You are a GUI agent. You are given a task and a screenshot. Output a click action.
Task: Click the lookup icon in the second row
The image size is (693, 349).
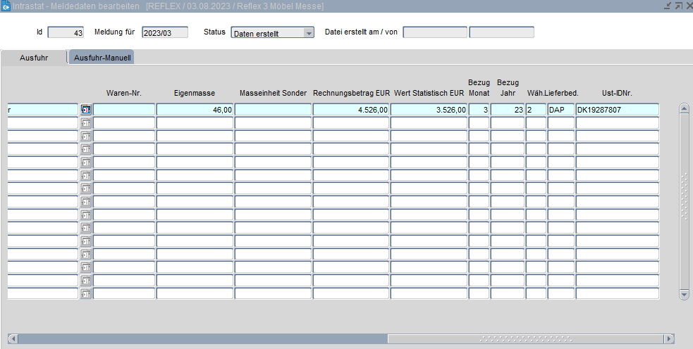[x=86, y=123]
